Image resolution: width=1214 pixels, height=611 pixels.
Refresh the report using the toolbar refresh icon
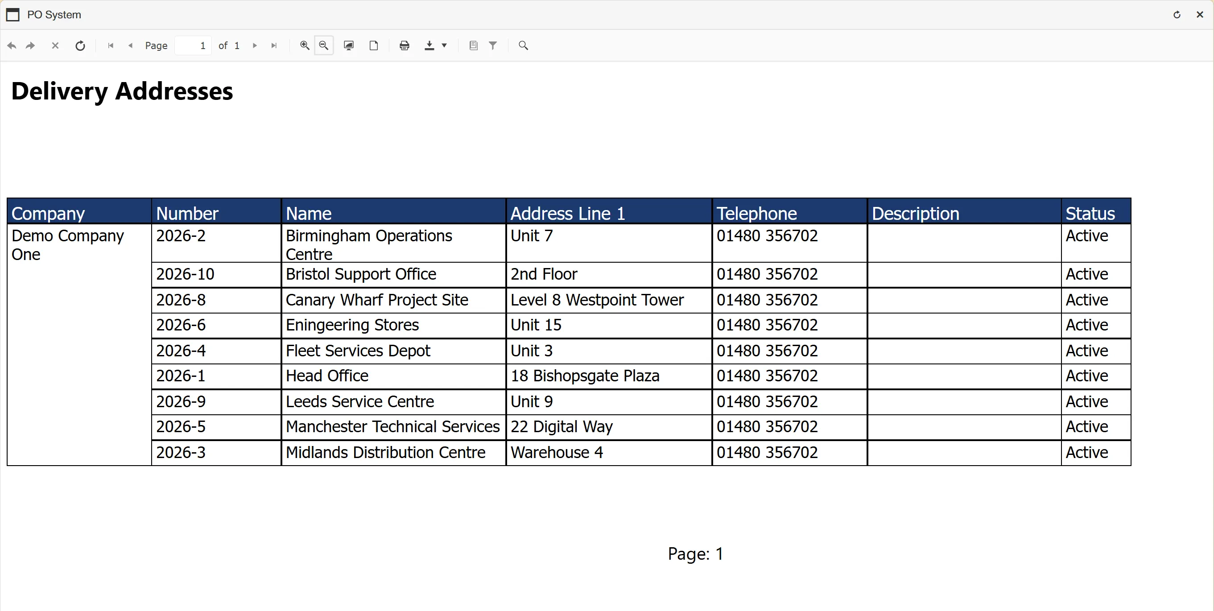[x=80, y=45]
